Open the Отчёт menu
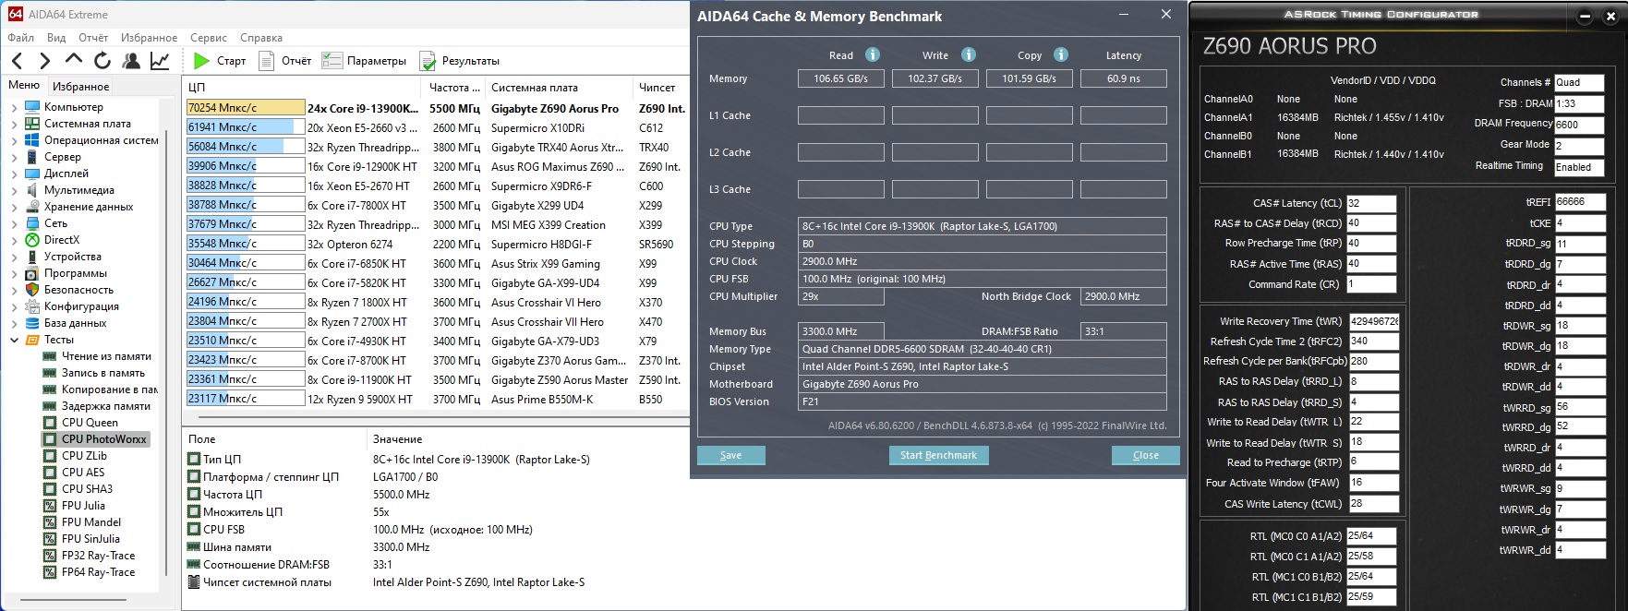 tap(93, 38)
